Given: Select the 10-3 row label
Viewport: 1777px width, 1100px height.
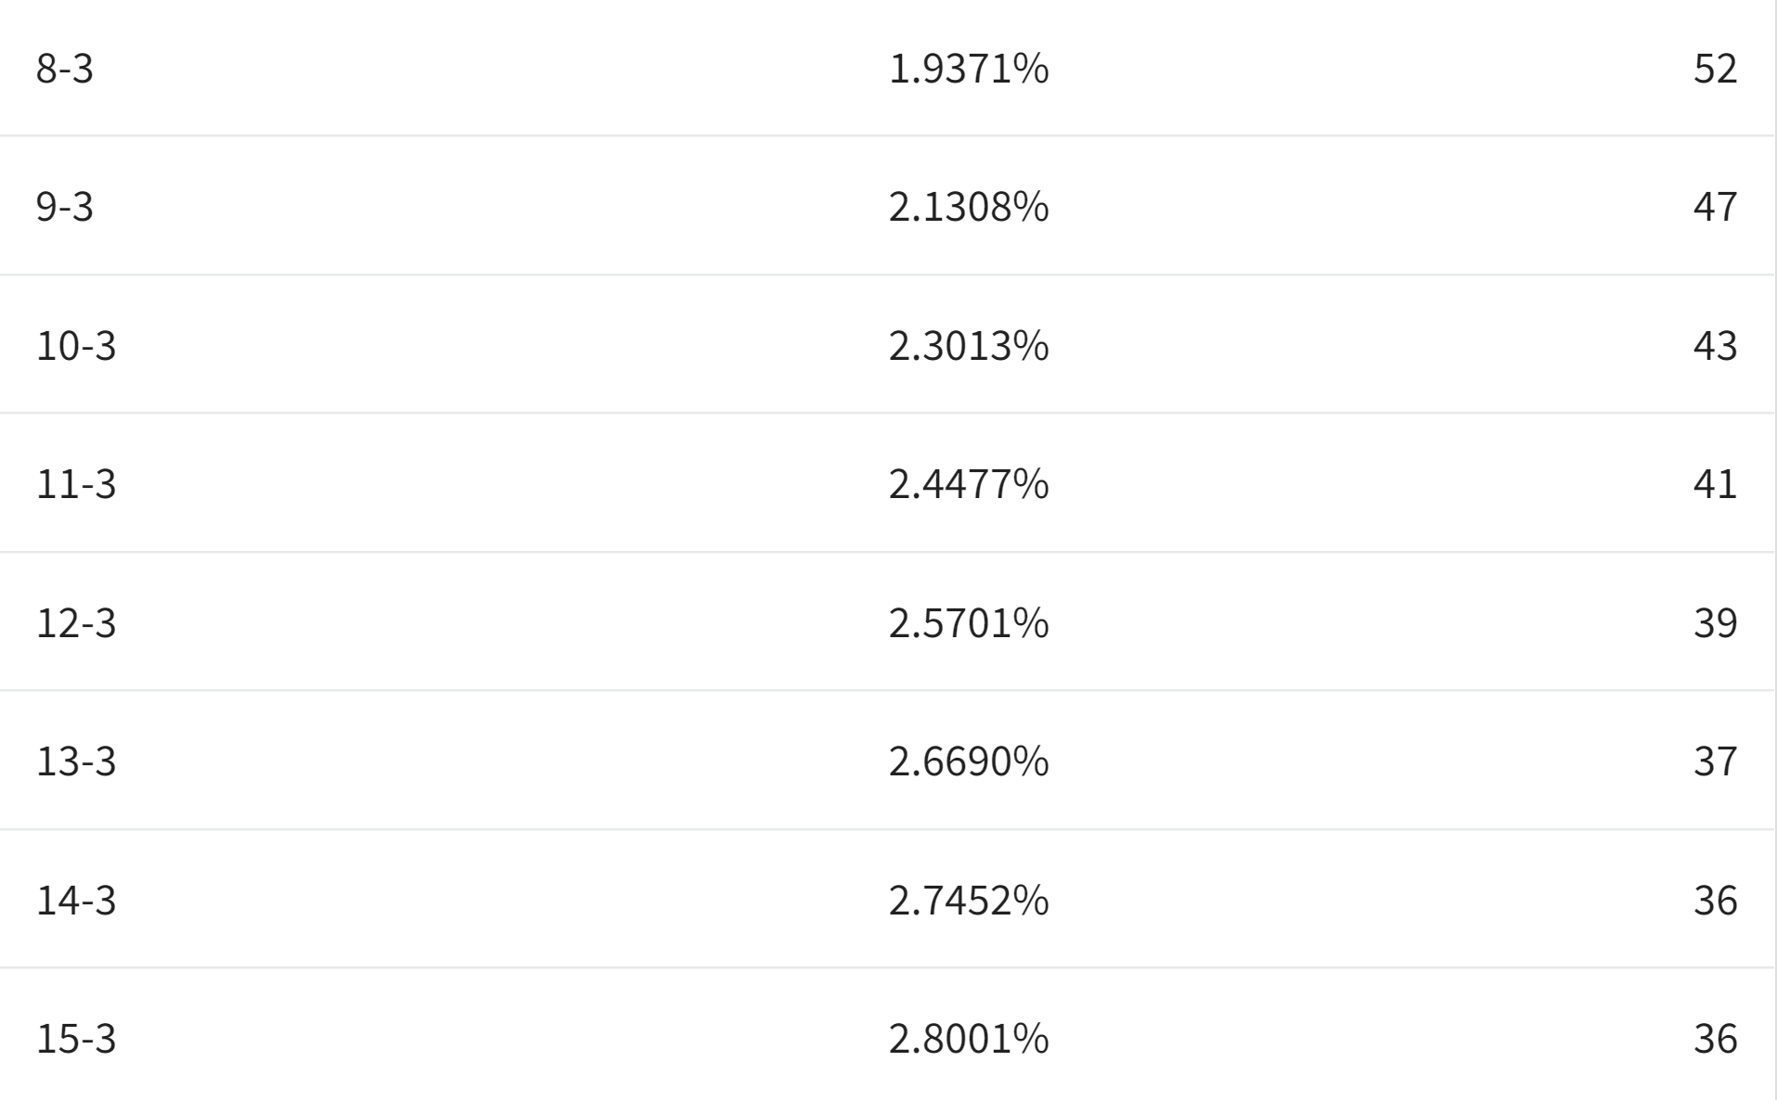Looking at the screenshot, I should pyautogui.click(x=76, y=345).
